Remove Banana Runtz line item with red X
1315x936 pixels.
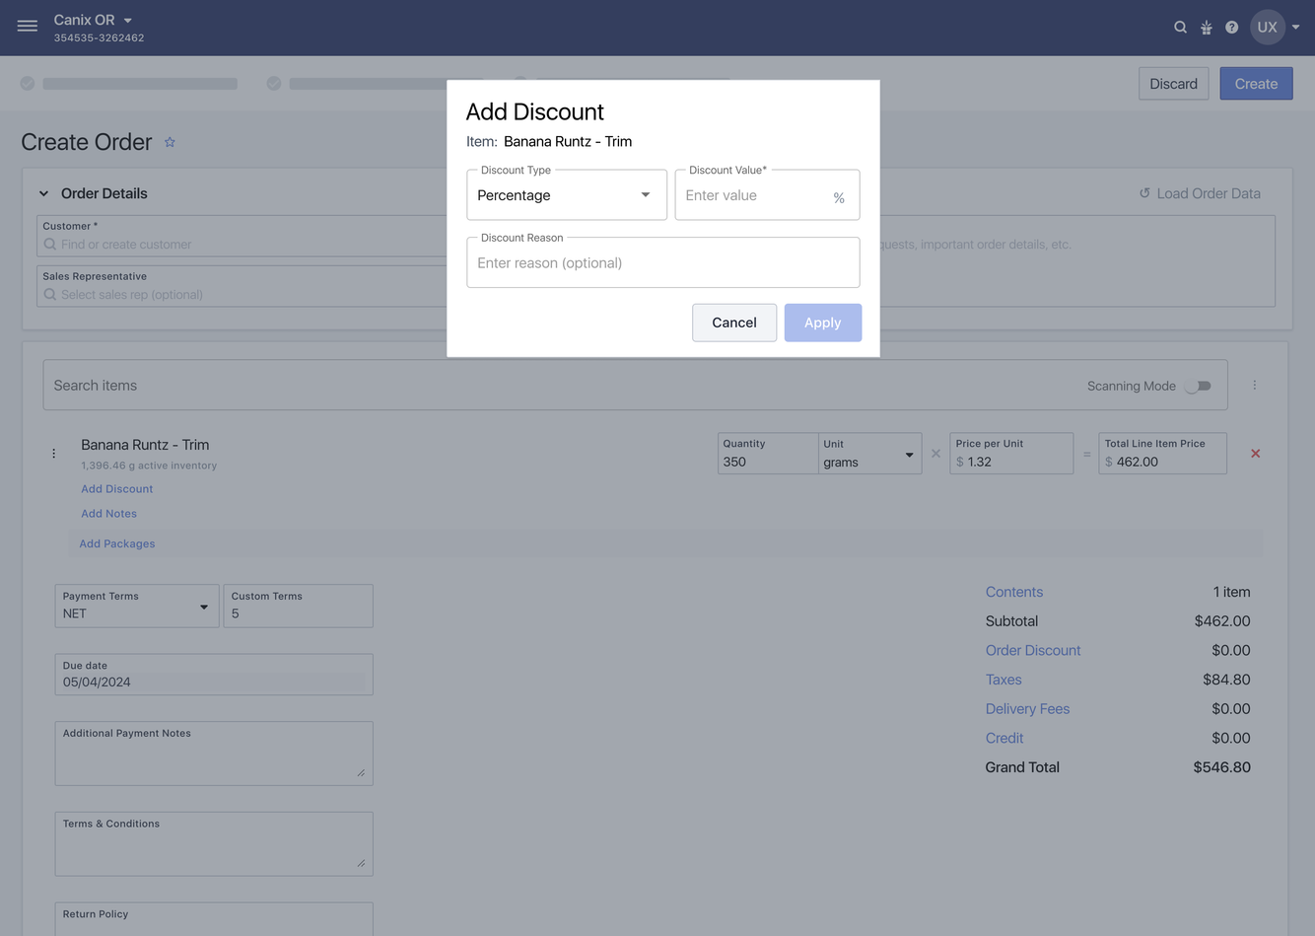(x=1255, y=454)
